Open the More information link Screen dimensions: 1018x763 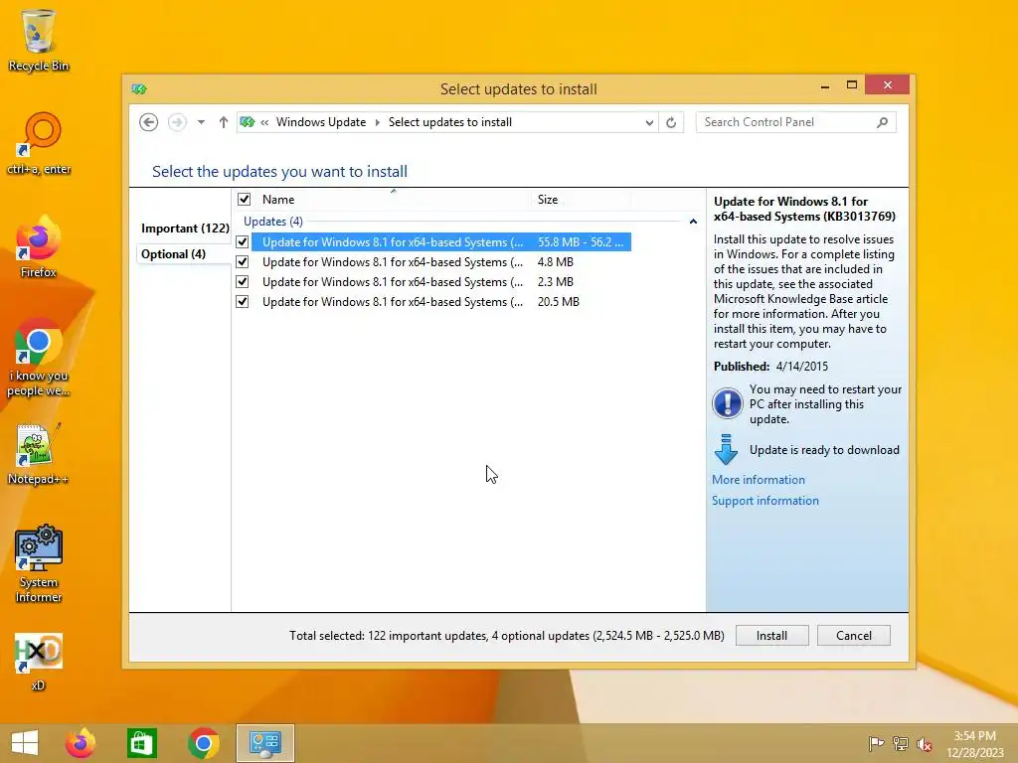759,480
